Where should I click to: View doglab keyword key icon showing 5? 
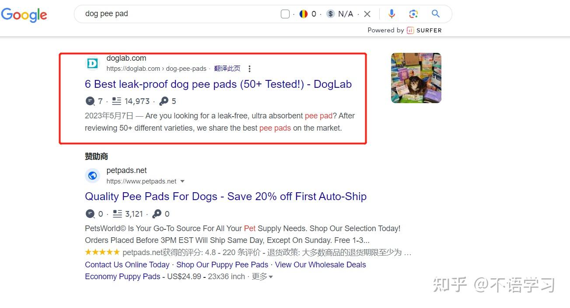coord(164,101)
